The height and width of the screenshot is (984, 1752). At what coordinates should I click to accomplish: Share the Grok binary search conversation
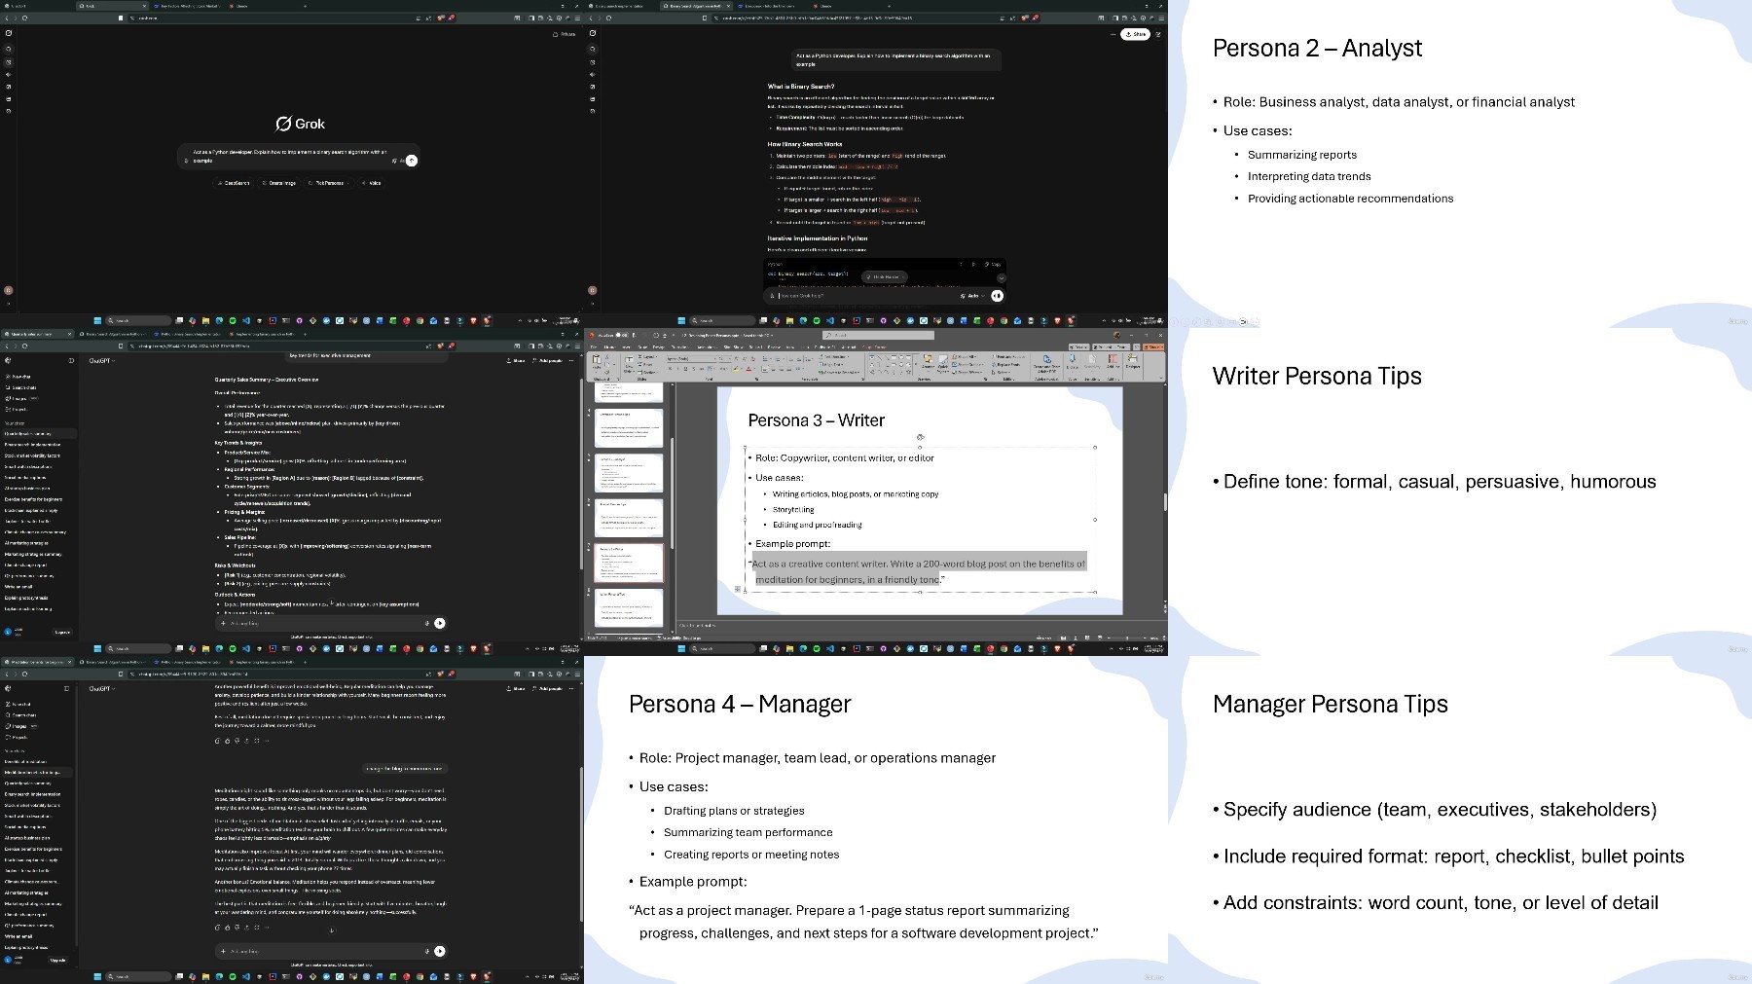point(1136,34)
